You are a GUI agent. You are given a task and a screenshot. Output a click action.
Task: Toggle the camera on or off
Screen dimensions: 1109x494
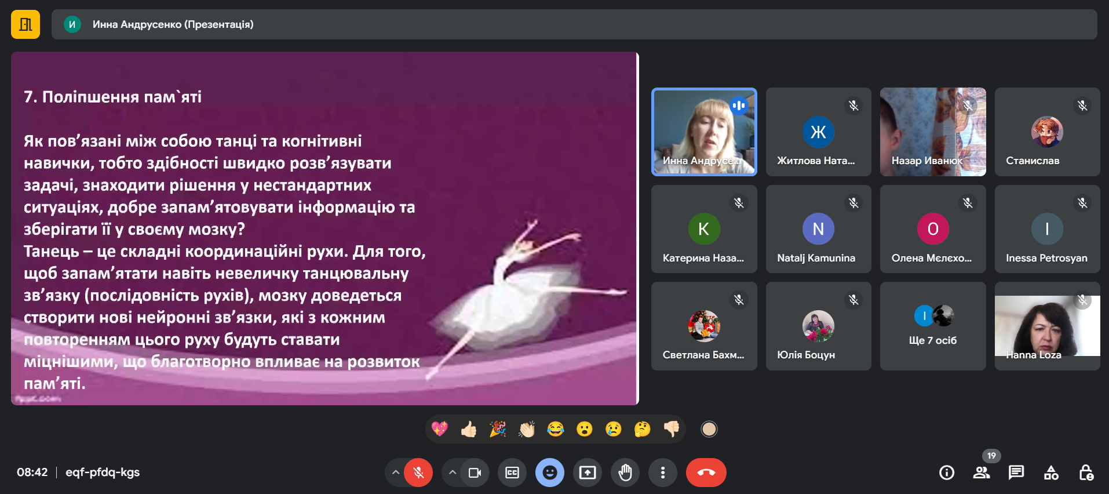pyautogui.click(x=475, y=473)
